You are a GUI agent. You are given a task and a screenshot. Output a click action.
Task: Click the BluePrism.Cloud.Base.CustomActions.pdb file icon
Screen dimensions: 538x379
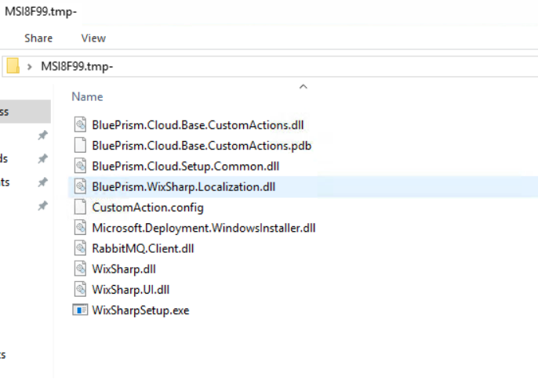(80, 146)
